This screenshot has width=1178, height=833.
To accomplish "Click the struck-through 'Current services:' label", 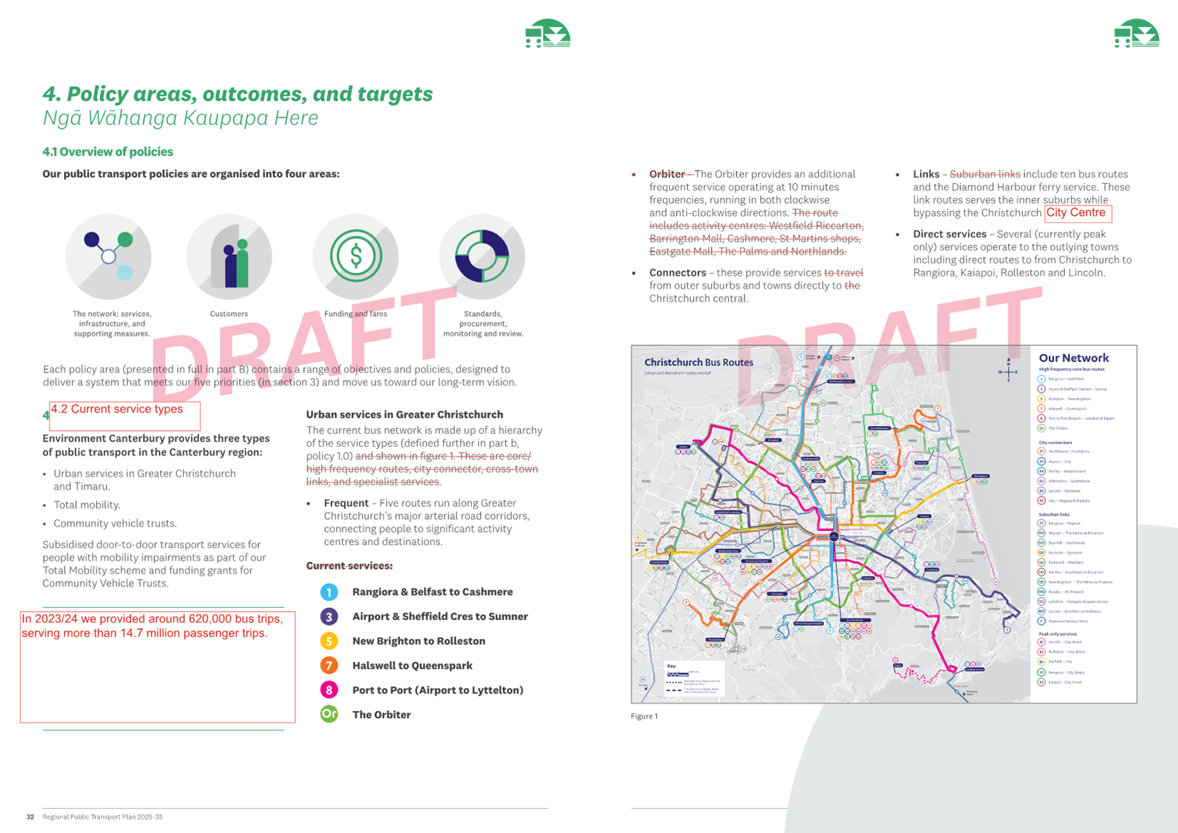I will 349,565.
